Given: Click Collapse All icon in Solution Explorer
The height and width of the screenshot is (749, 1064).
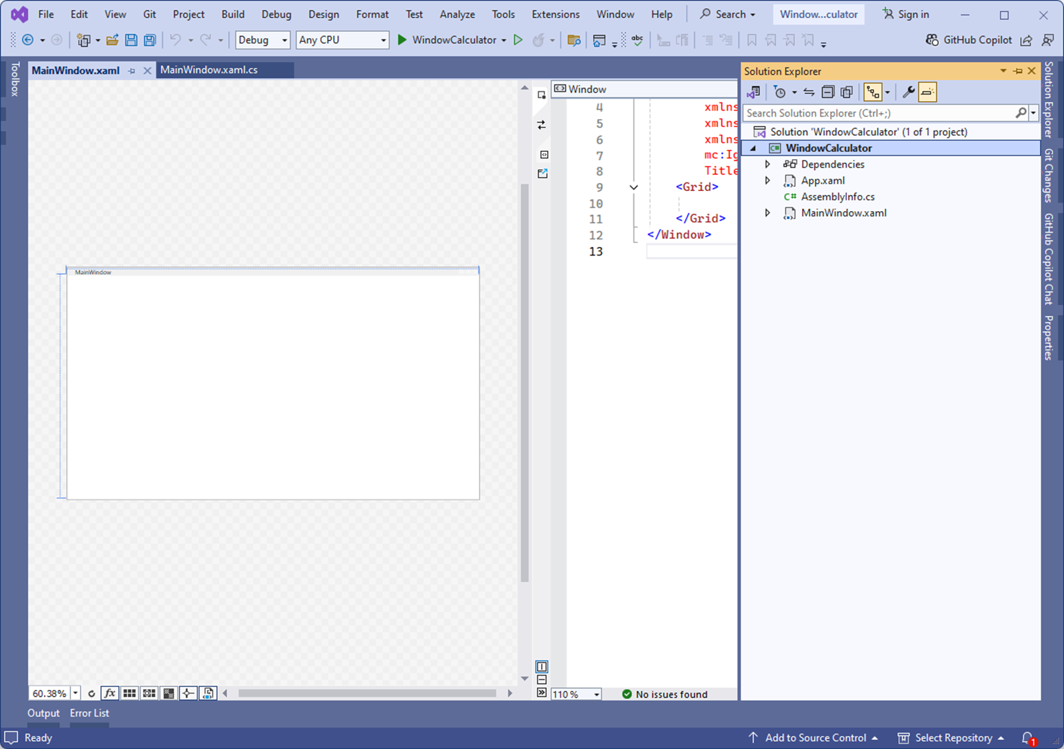Looking at the screenshot, I should pos(827,93).
